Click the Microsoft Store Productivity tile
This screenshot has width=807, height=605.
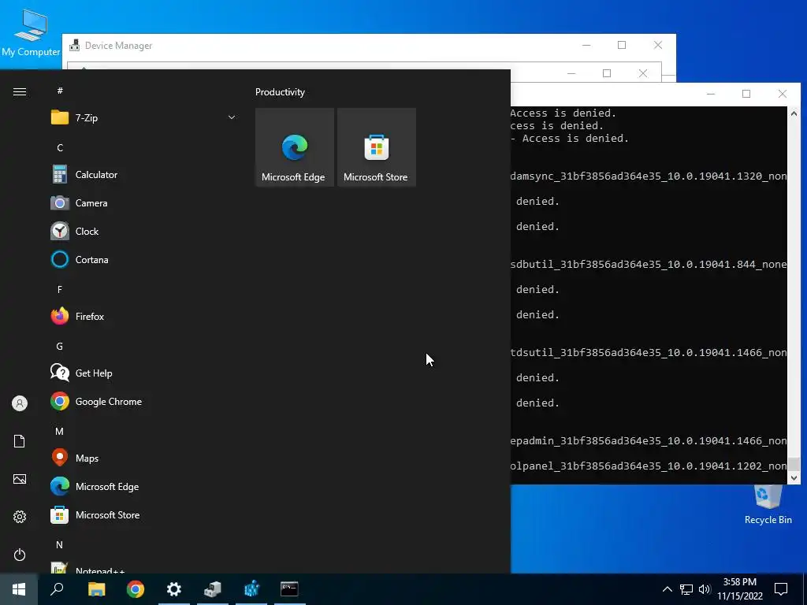pyautogui.click(x=376, y=147)
